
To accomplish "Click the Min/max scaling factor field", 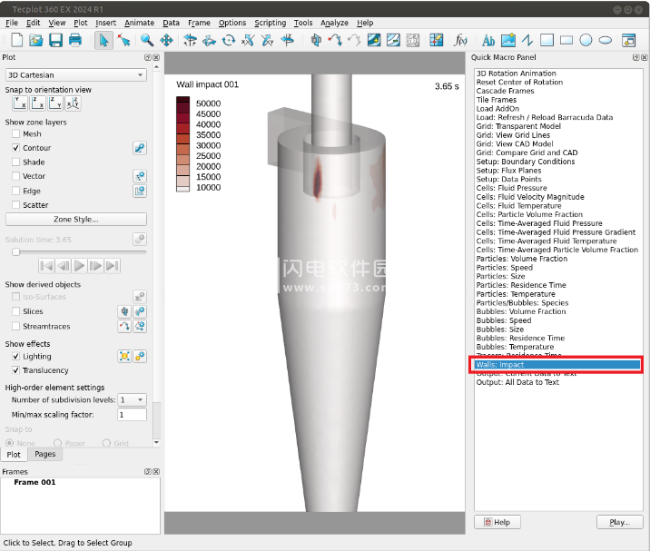I will [x=132, y=415].
